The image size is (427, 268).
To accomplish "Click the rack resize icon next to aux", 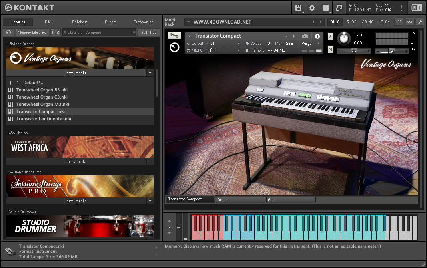I will [x=420, y=22].
